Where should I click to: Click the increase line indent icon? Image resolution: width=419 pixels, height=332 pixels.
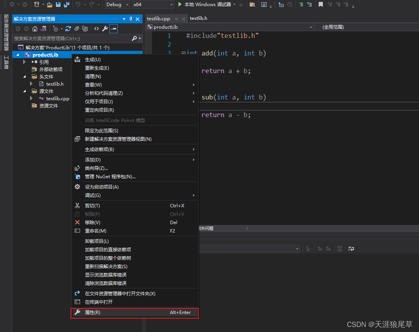[x=301, y=5]
